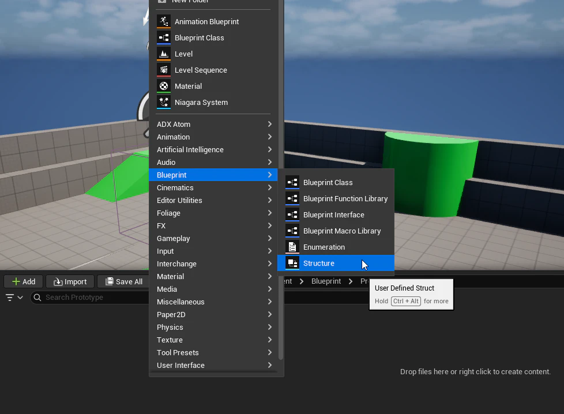The height and width of the screenshot is (414, 564).
Task: Create a new Enumeration asset
Action: (336, 247)
